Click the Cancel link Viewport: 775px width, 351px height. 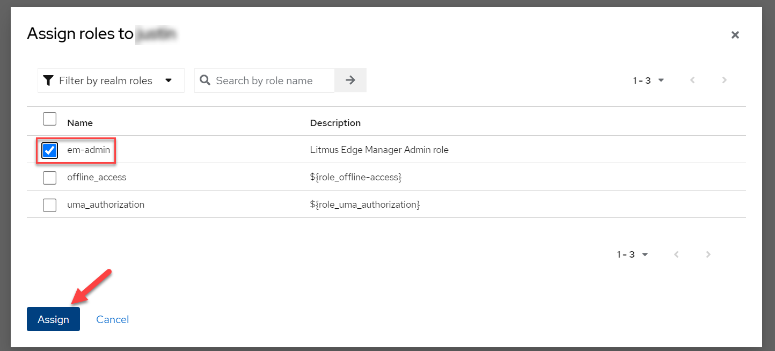pyautogui.click(x=112, y=319)
